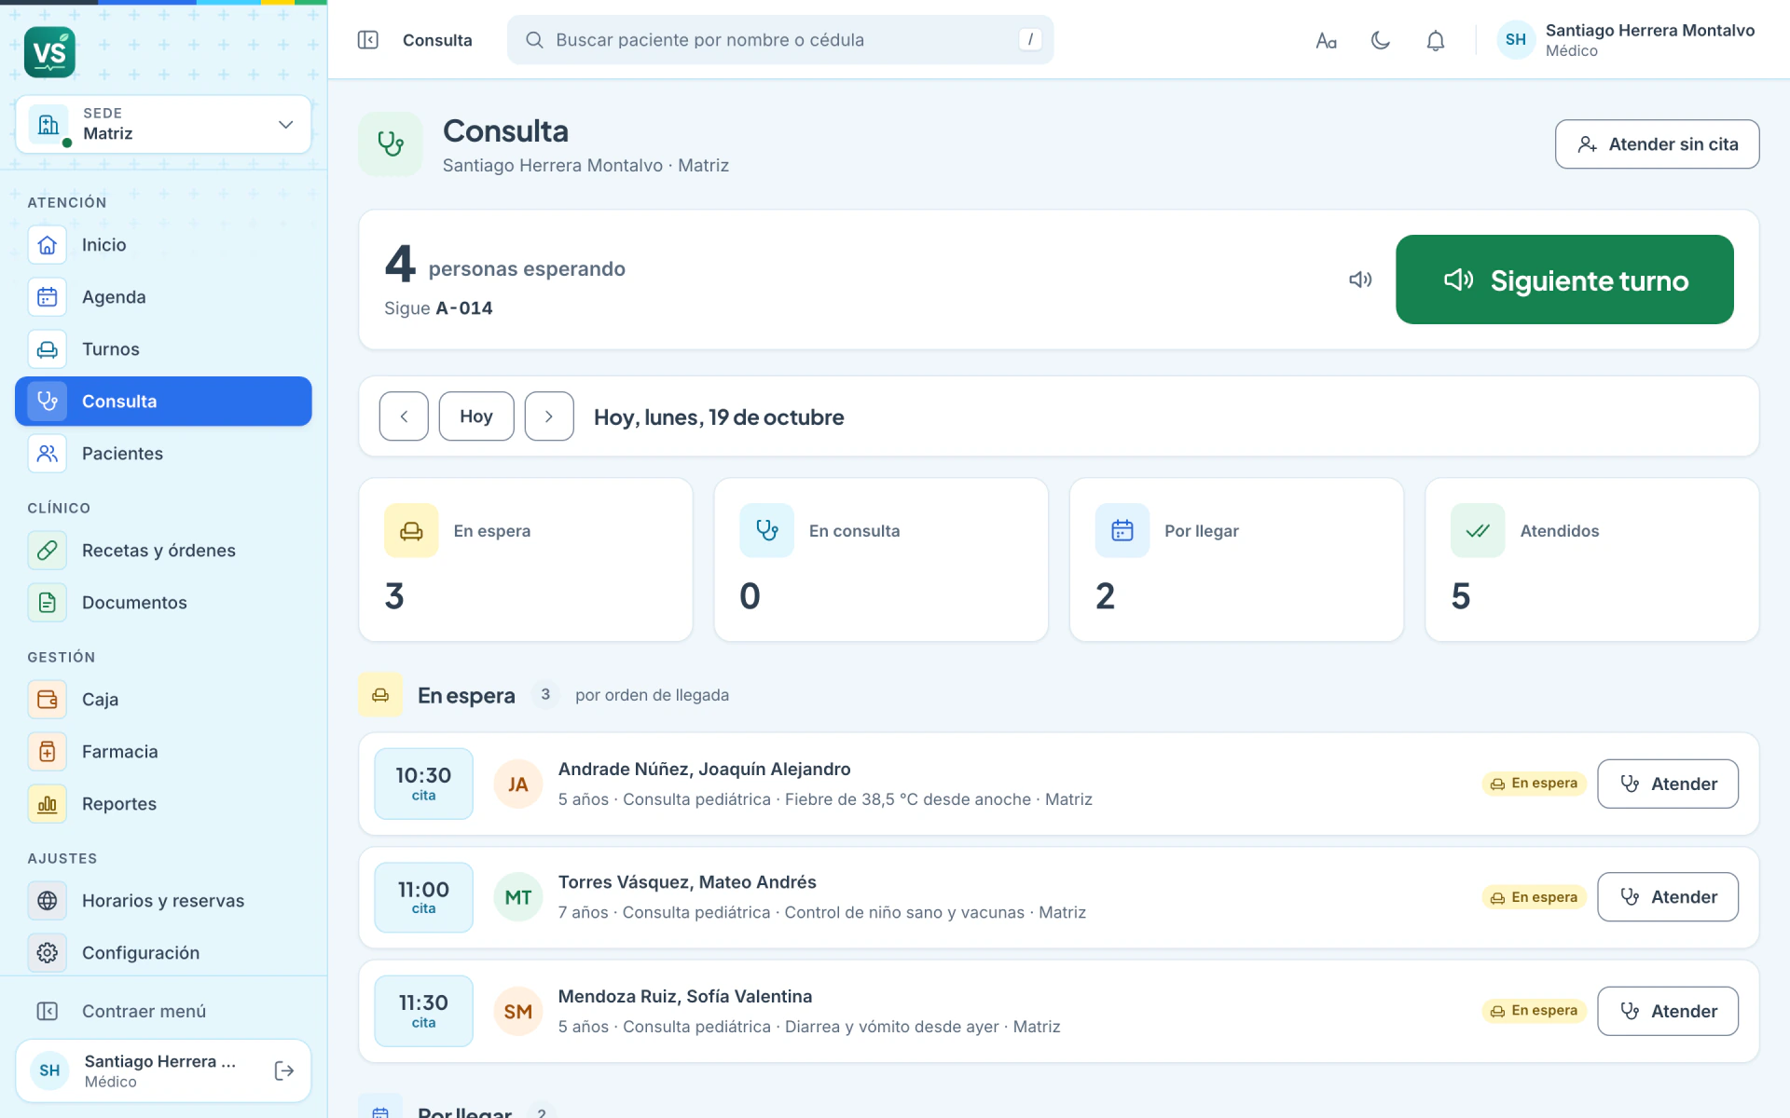The height and width of the screenshot is (1118, 1790).
Task: Toggle dark mode moon icon
Action: [x=1381, y=40]
